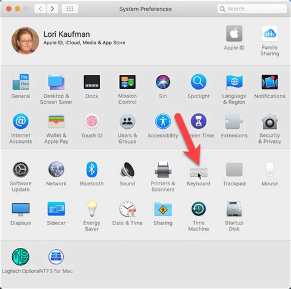This screenshot has height=289, width=291.
Task: Open Users & Groups pane
Action: click(127, 121)
